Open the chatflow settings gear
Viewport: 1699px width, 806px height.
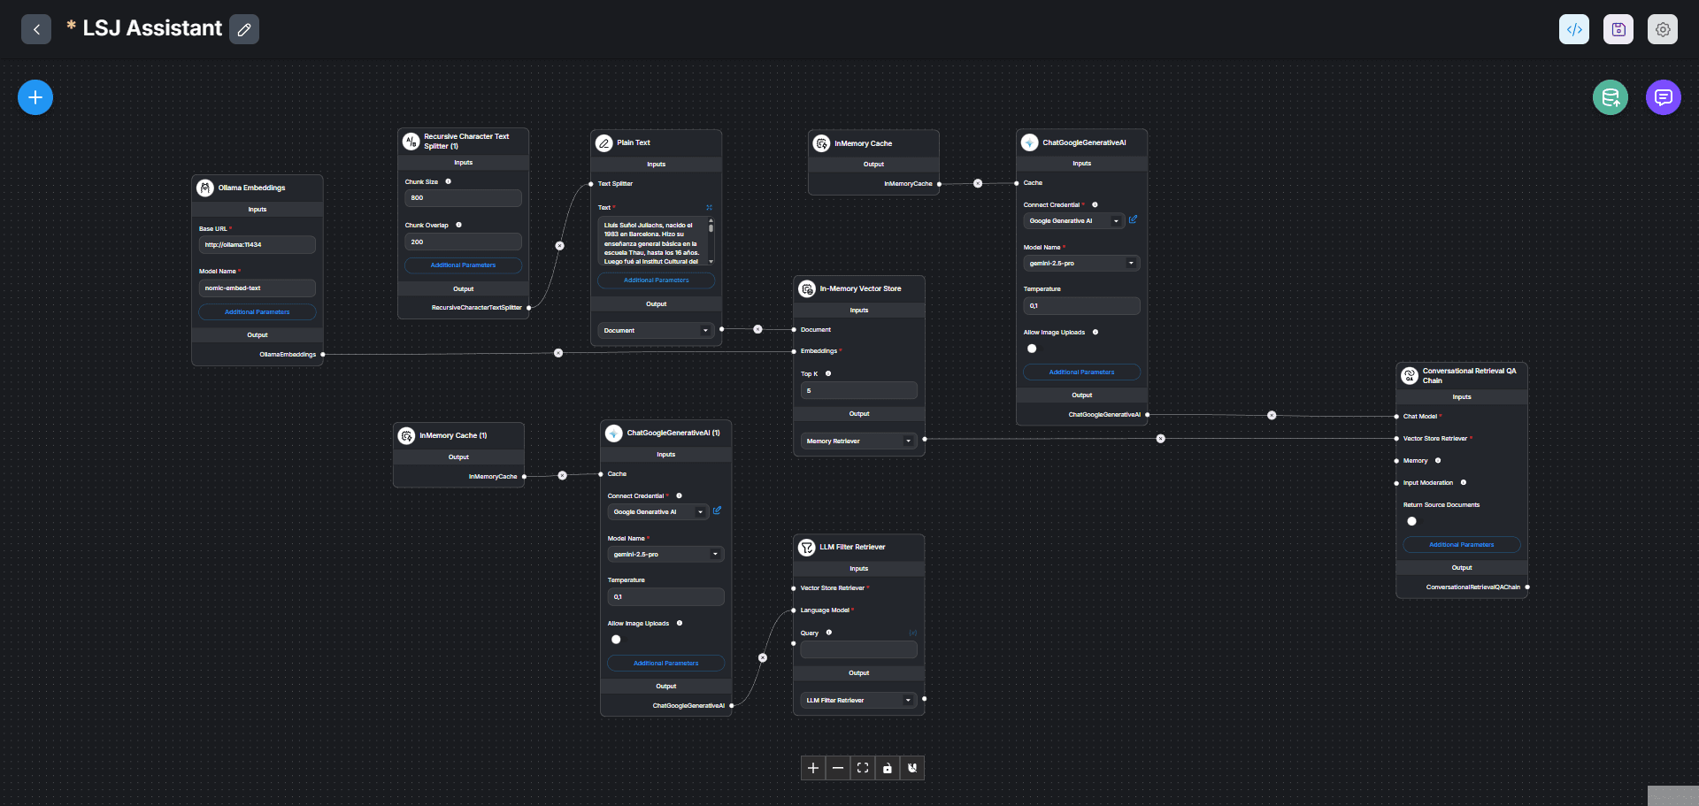click(x=1663, y=29)
